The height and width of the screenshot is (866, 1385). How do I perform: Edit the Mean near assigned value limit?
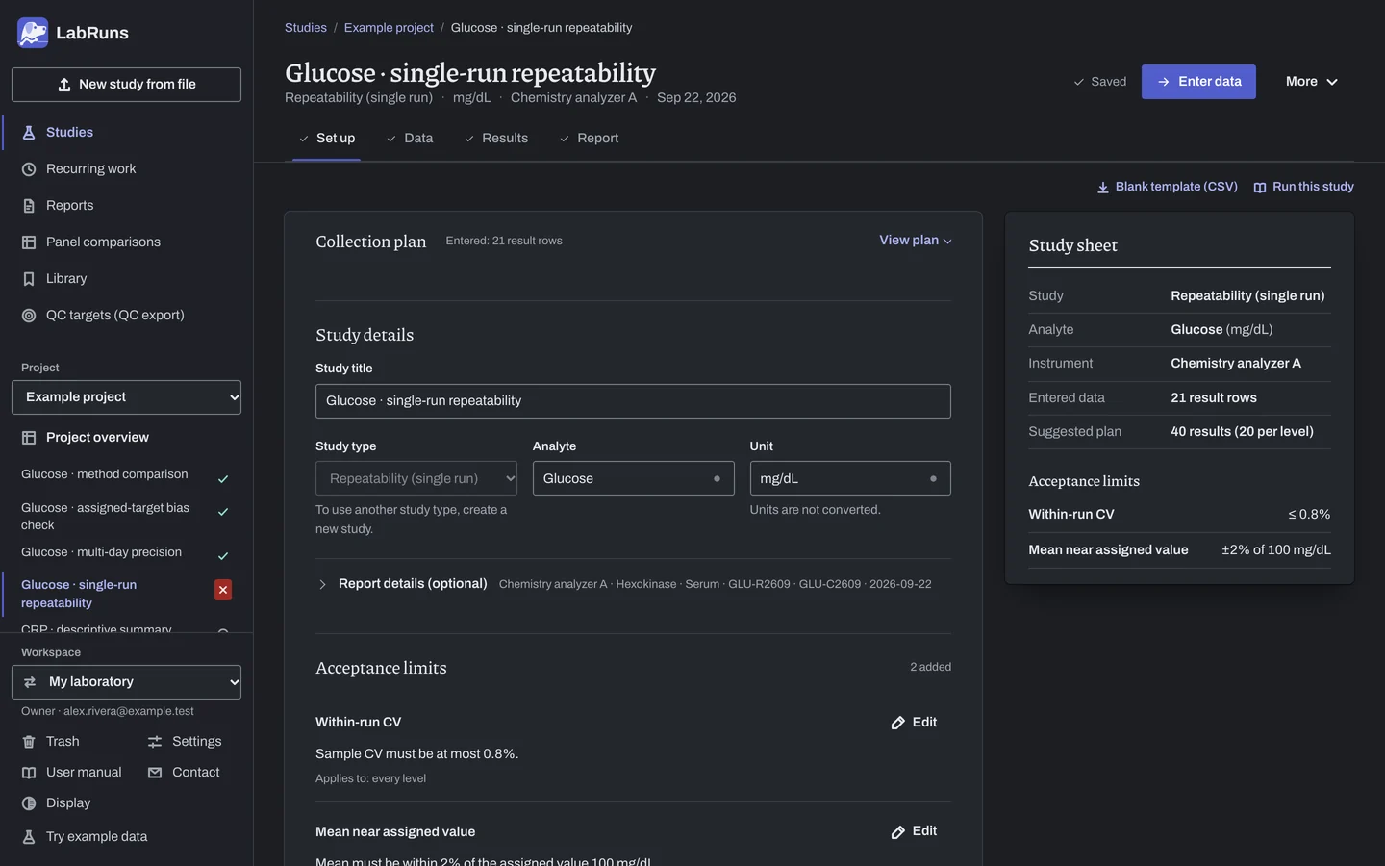click(x=914, y=831)
